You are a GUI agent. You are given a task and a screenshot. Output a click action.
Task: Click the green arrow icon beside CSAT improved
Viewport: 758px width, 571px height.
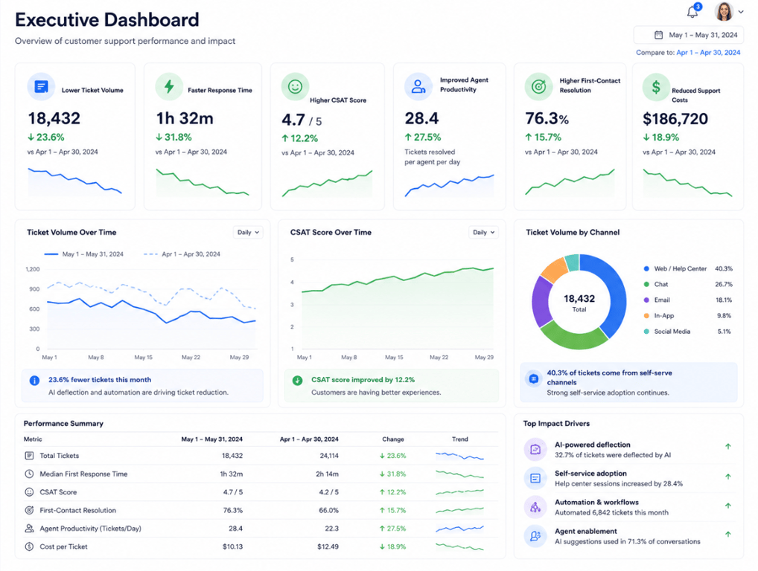pos(297,381)
